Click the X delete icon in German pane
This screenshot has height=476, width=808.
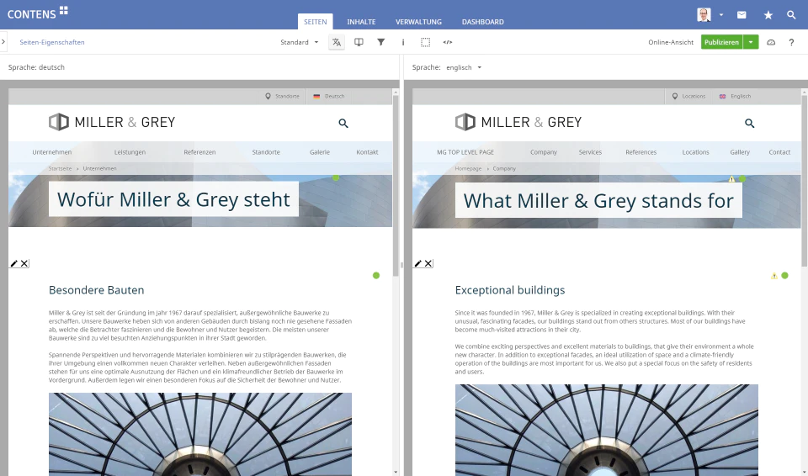pos(24,263)
